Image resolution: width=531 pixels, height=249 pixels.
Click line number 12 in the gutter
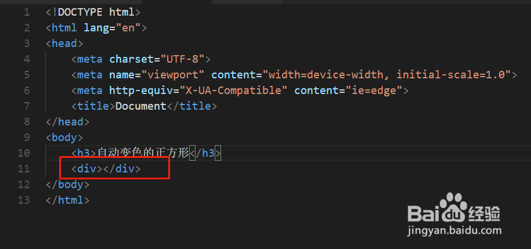pos(24,185)
